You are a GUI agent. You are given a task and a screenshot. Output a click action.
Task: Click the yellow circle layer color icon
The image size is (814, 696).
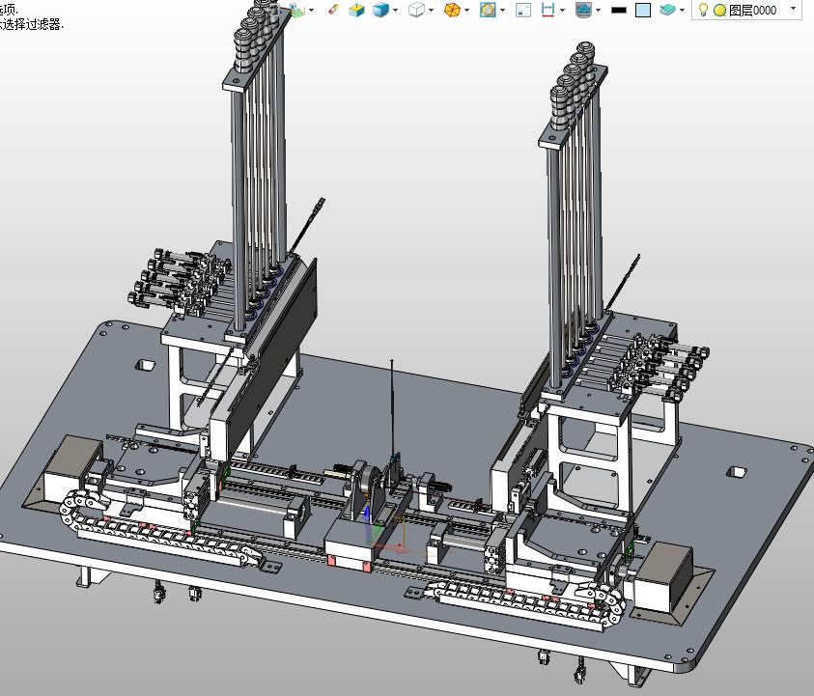719,11
